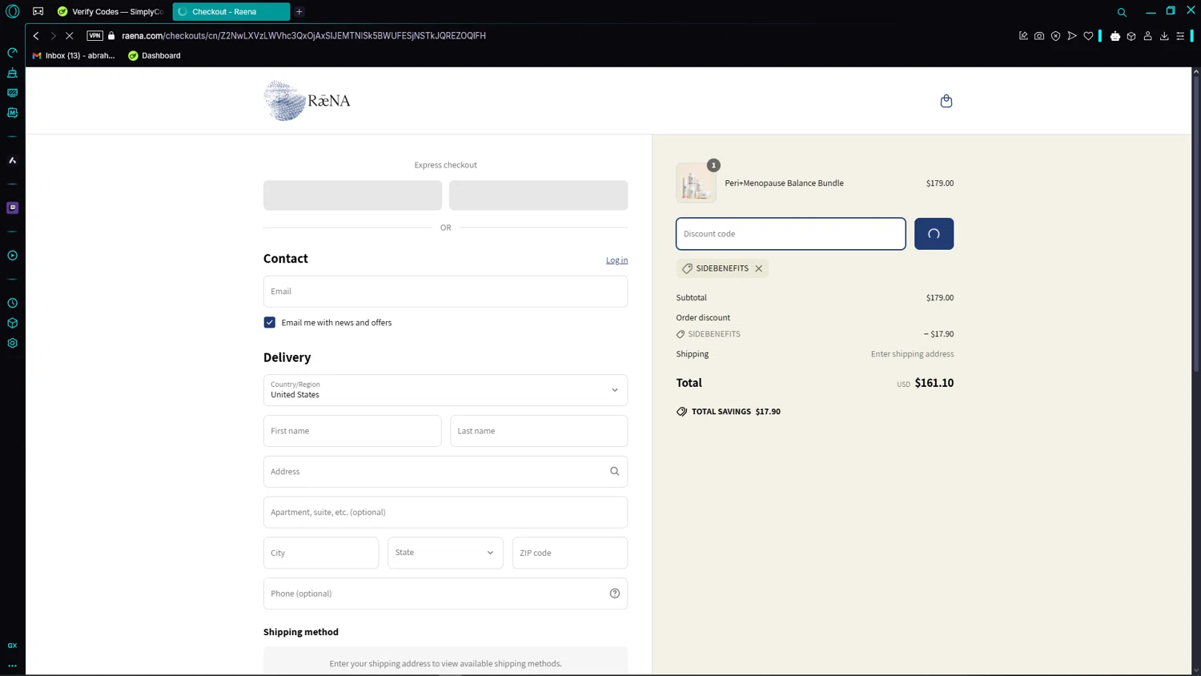Open the extensions cube icon
The image size is (1201, 676).
pyautogui.click(x=1131, y=36)
